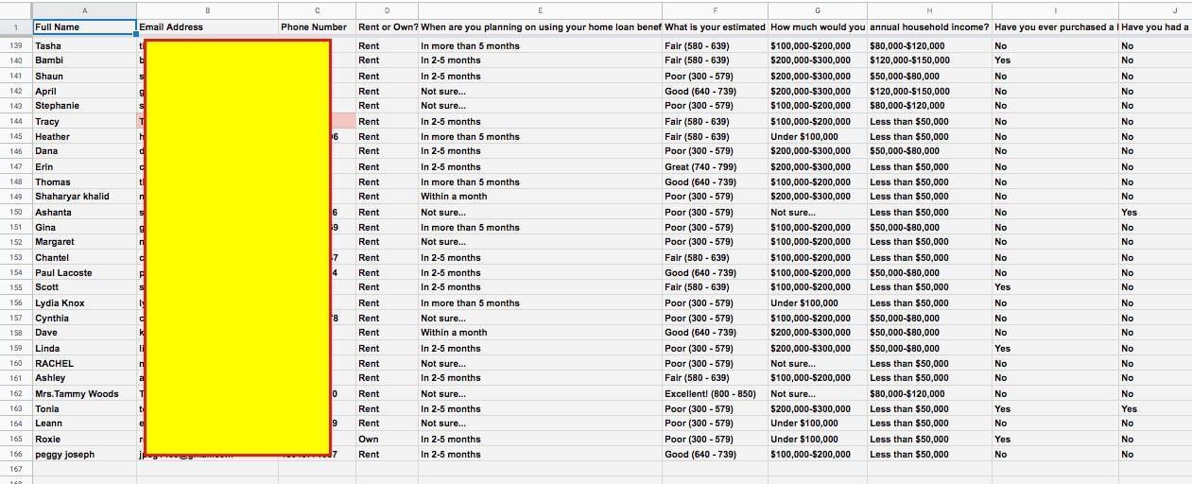Select the "Email Address" header cell
The width and height of the screenshot is (1192, 484).
pos(207,27)
